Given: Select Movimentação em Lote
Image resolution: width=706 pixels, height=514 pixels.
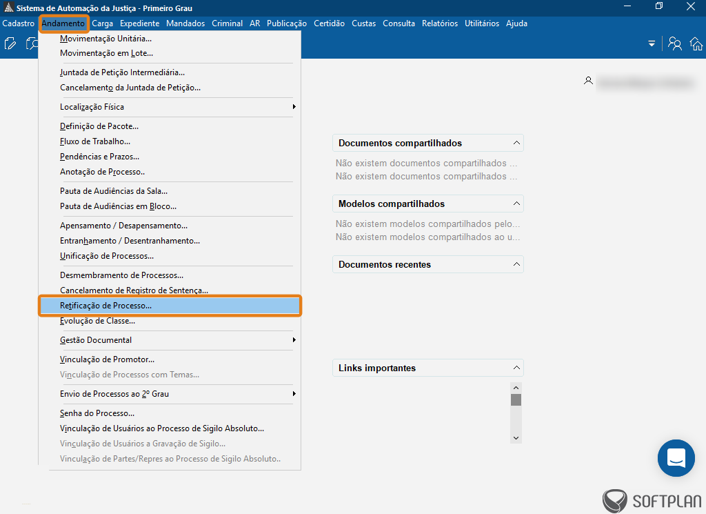Looking at the screenshot, I should [170, 53].
